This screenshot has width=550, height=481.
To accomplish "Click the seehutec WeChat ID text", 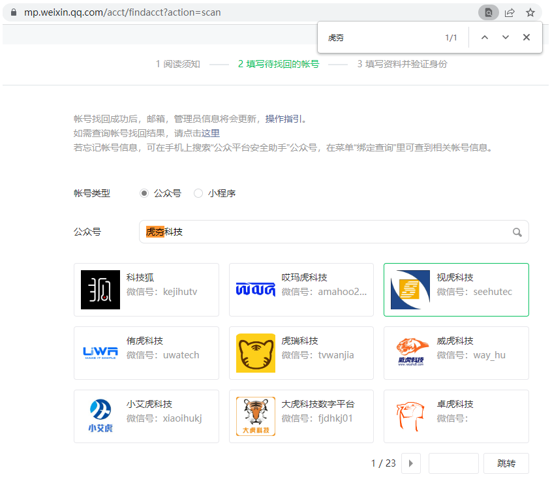I will pyautogui.click(x=493, y=292).
